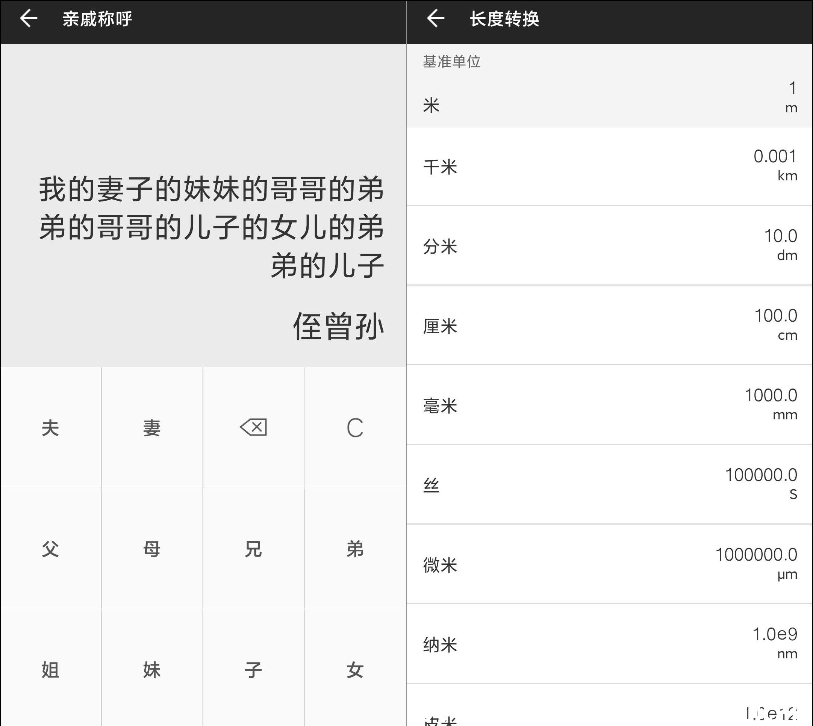Choose the 千米 unit row
This screenshot has height=726, width=813.
(x=610, y=166)
